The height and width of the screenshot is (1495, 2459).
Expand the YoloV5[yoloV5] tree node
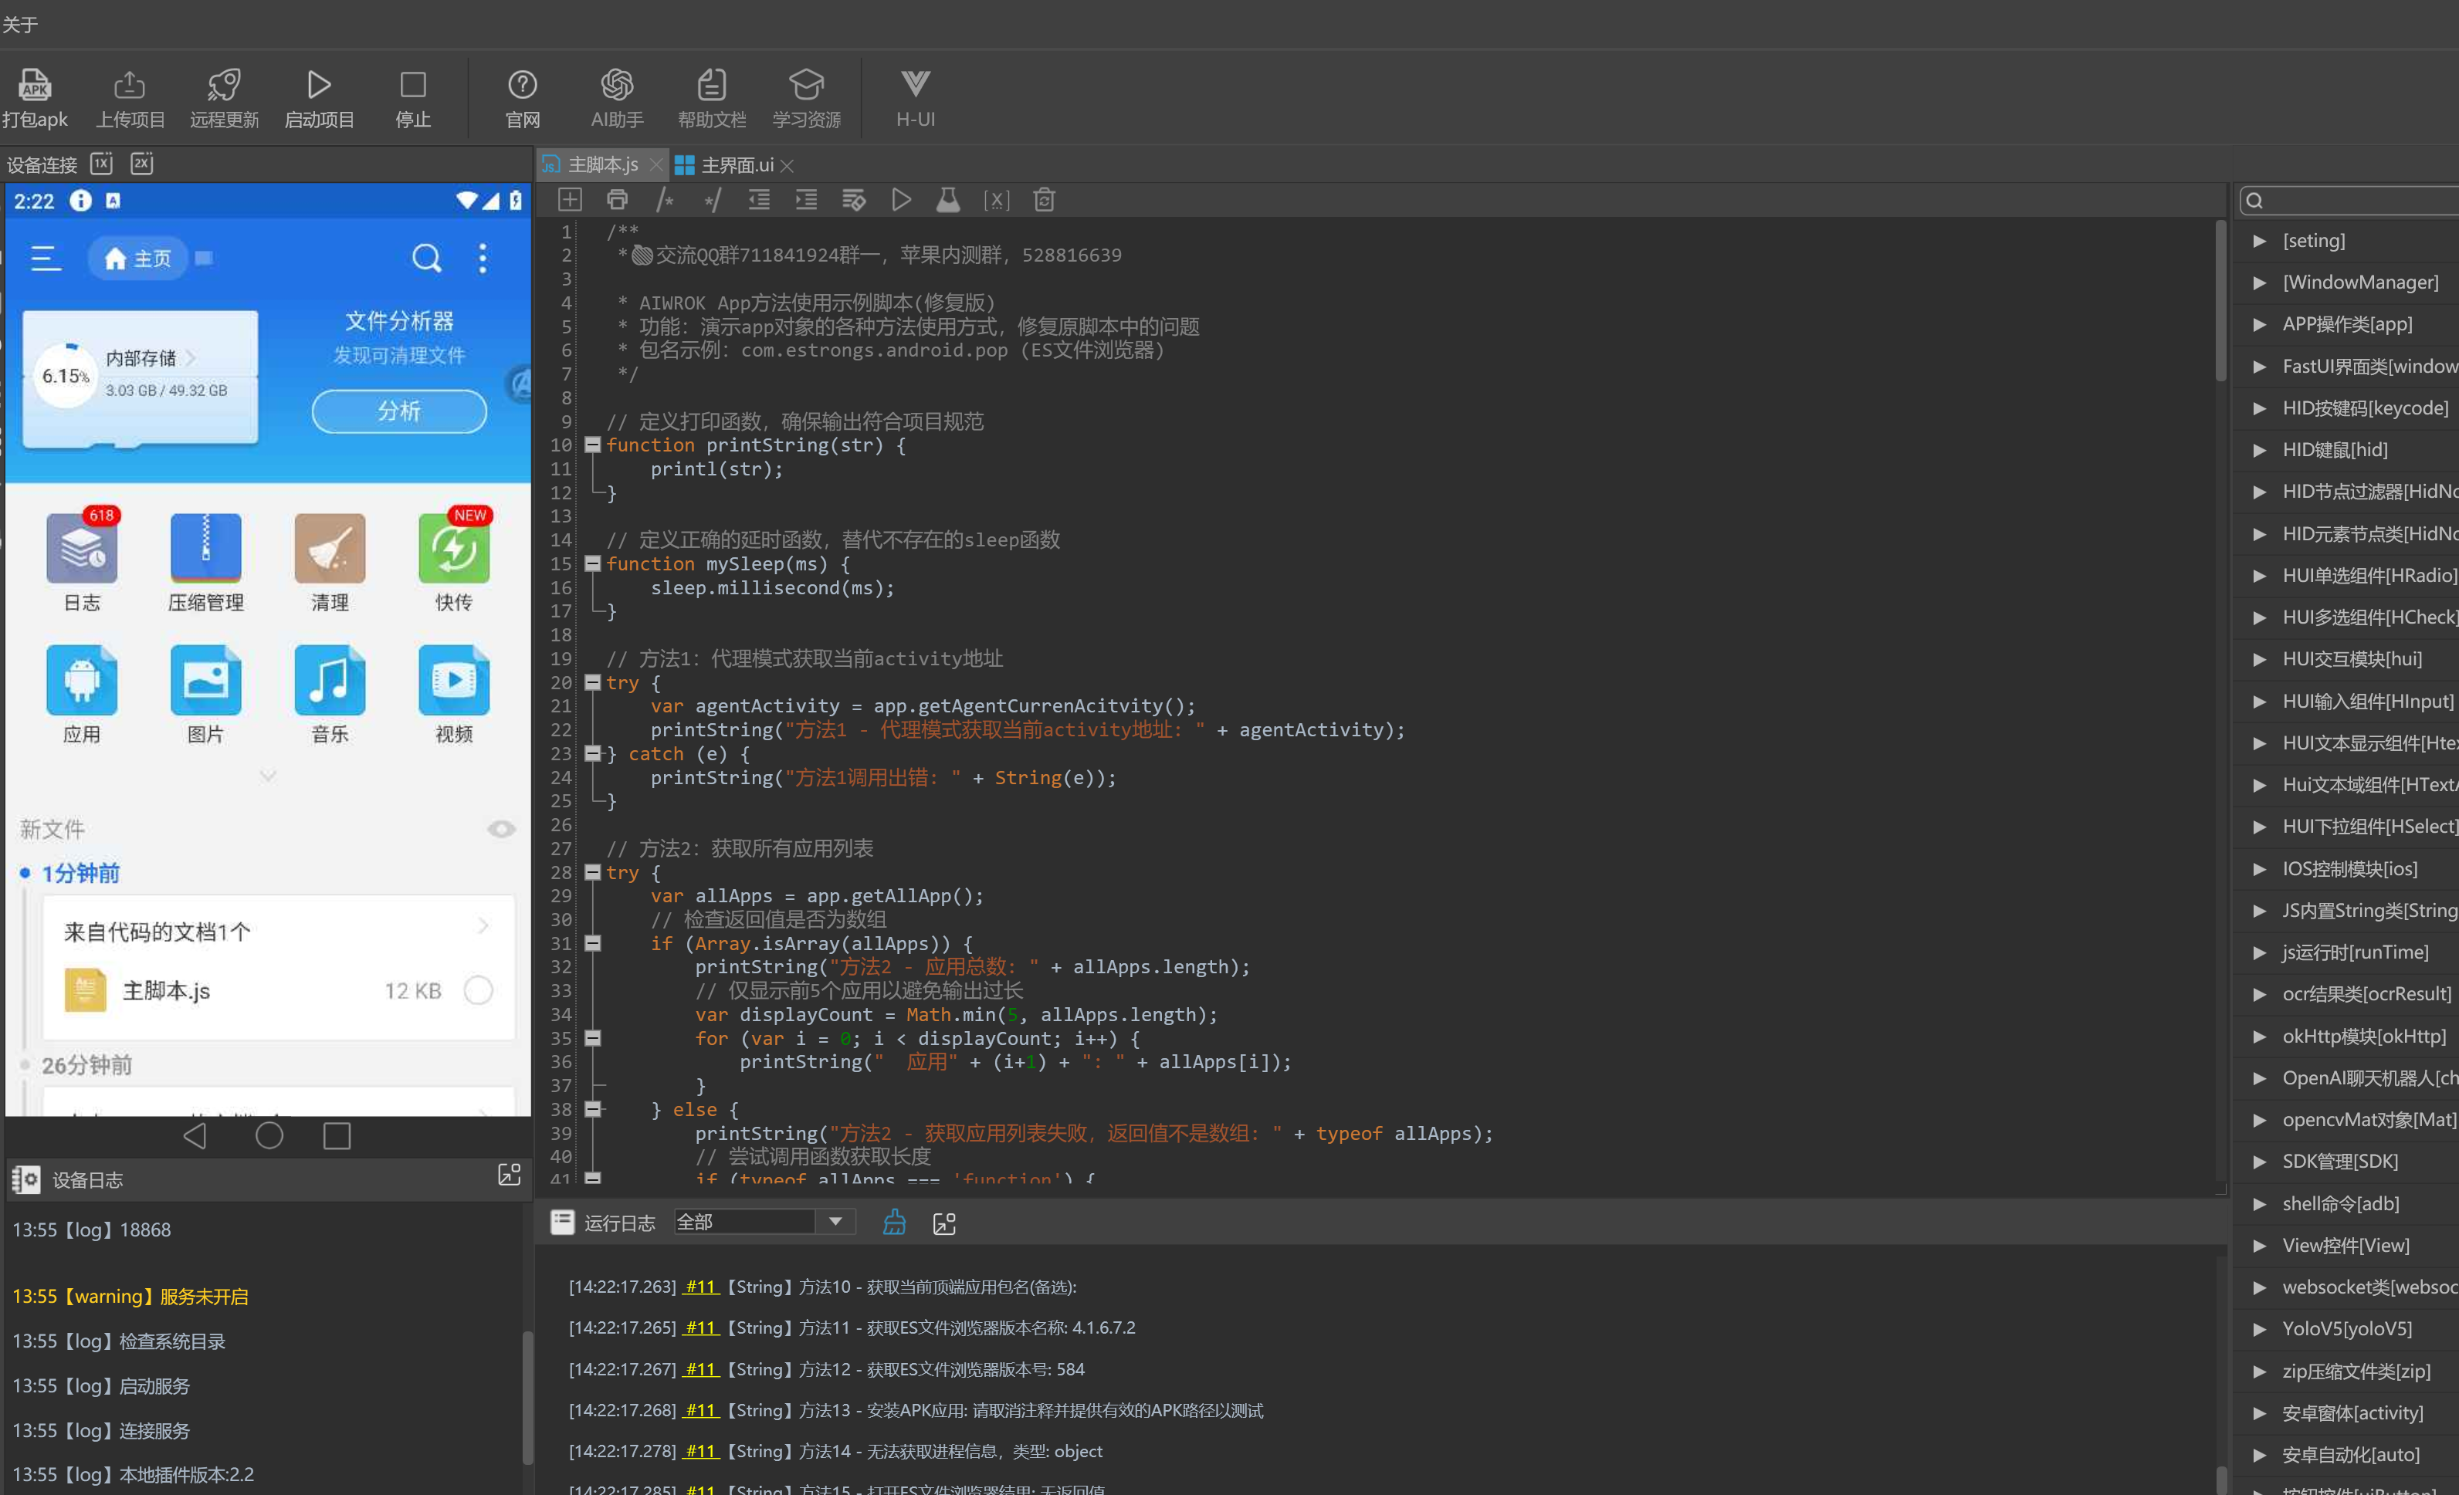pyautogui.click(x=2261, y=1328)
